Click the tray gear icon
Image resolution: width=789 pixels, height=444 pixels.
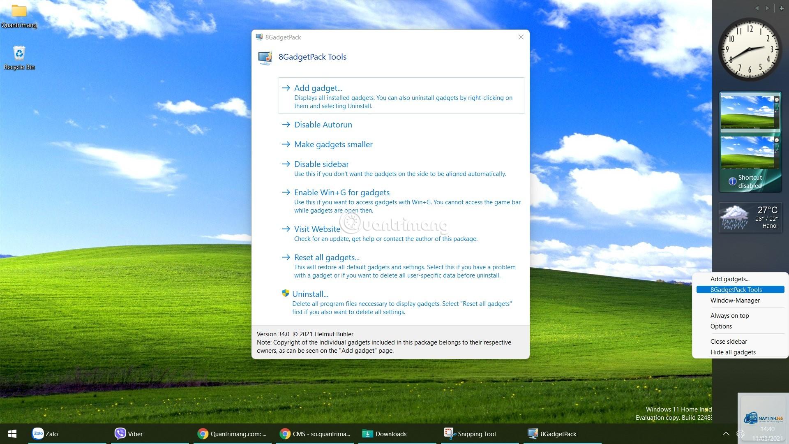(741, 433)
